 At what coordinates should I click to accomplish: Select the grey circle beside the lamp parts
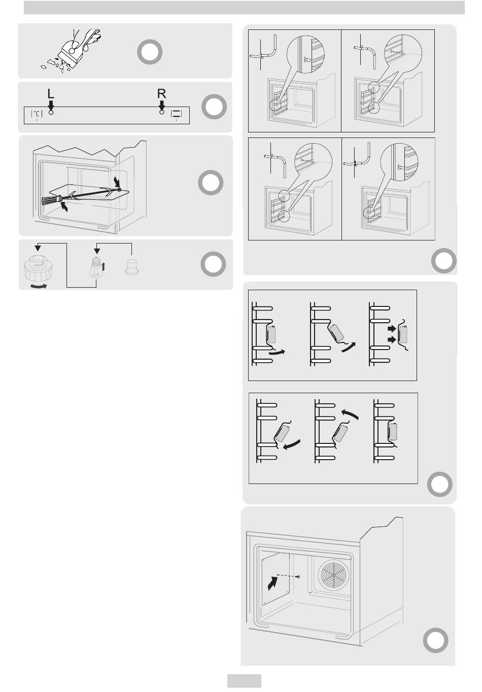(x=214, y=264)
